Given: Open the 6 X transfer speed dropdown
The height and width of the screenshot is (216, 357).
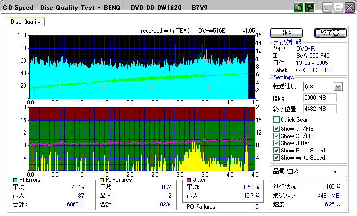Looking at the screenshot, I should [x=338, y=87].
